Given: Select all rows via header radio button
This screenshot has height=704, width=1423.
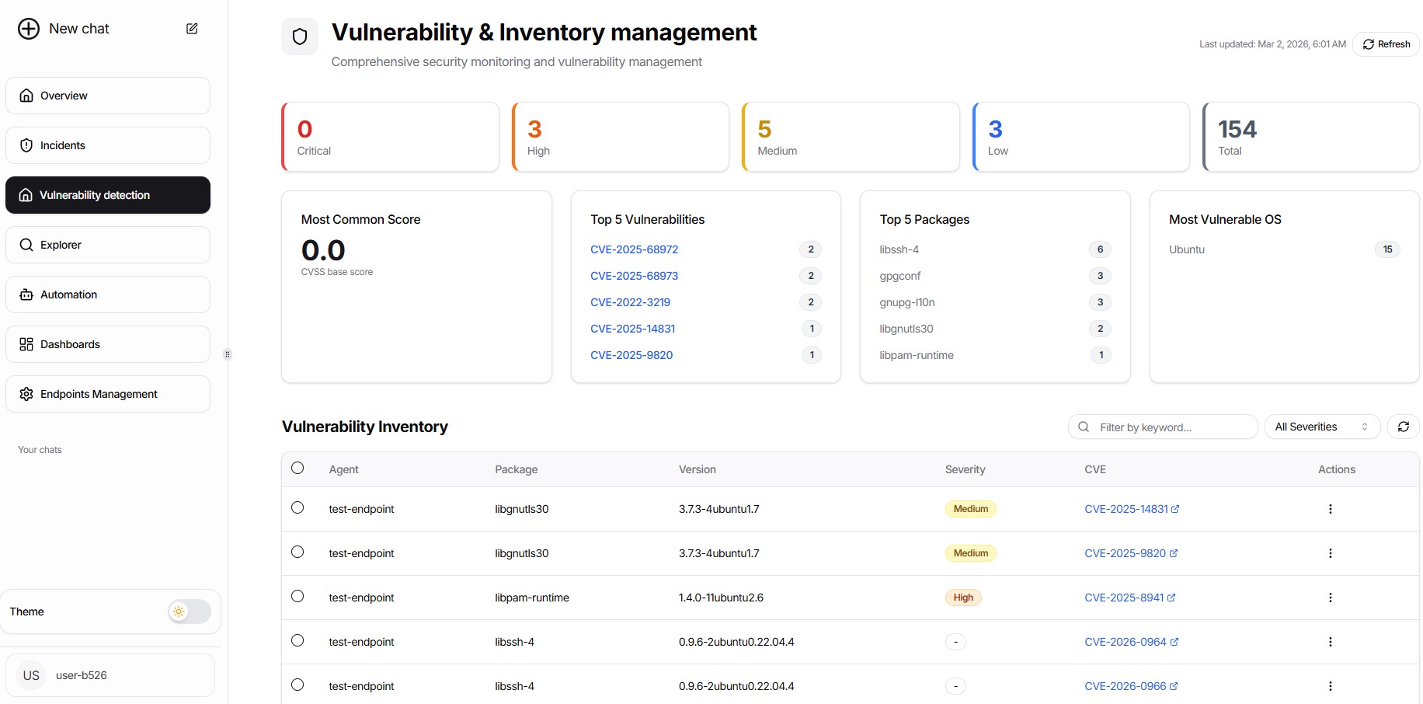Looking at the screenshot, I should pyautogui.click(x=297, y=468).
